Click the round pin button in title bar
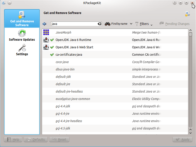Image resolution: width=196 pixels, height=147 pixels. tap(9, 3)
